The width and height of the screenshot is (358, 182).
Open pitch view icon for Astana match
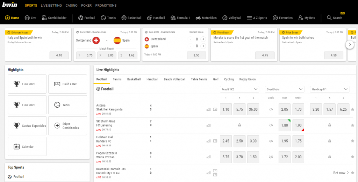pyautogui.click(x=215, y=109)
